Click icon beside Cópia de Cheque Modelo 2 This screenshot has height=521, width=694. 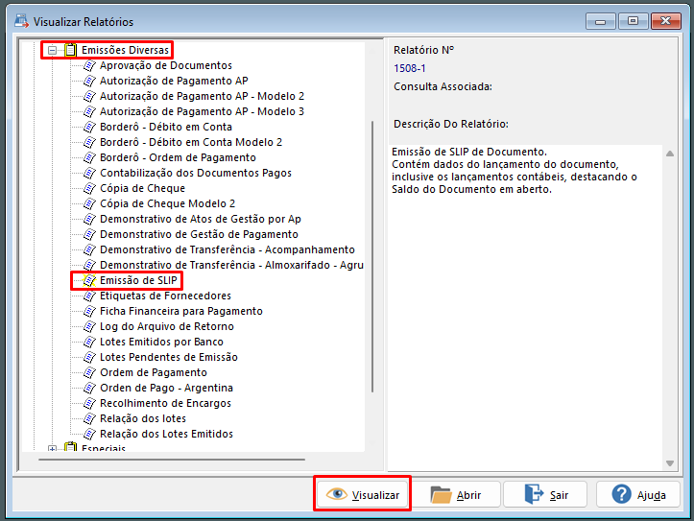tap(90, 203)
